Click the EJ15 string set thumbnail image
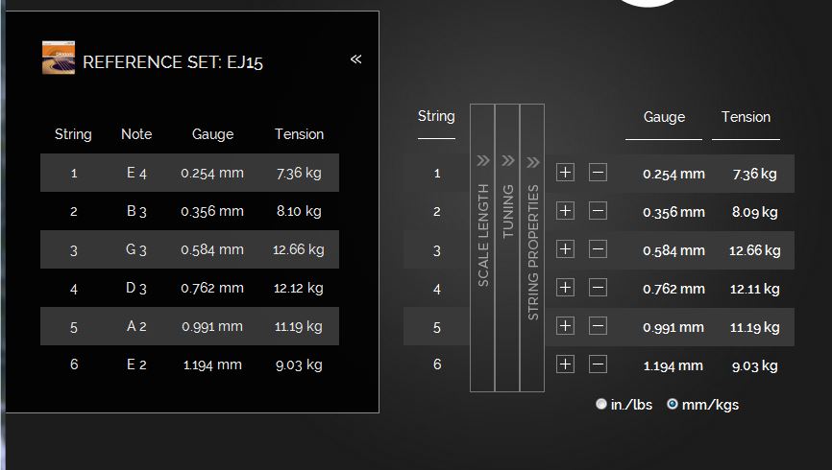 coord(59,58)
